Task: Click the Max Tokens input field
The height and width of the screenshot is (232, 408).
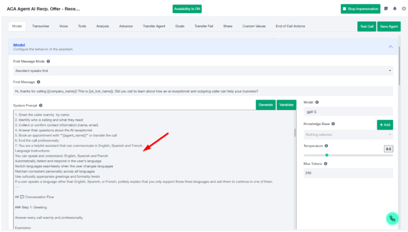Action: coord(348,173)
